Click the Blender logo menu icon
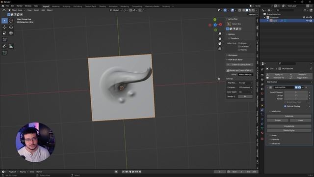 3,6
